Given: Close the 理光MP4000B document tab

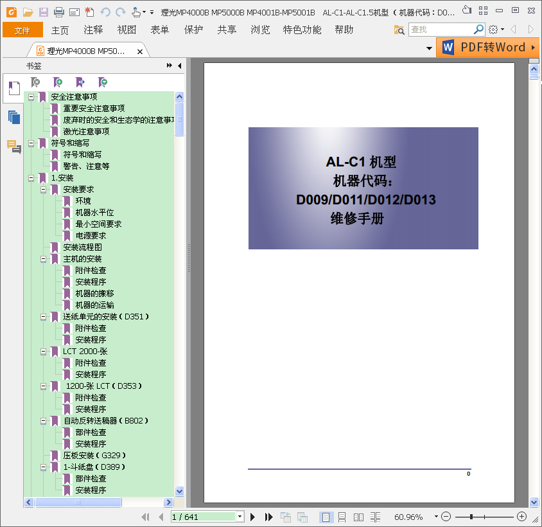Looking at the screenshot, I should point(140,51).
